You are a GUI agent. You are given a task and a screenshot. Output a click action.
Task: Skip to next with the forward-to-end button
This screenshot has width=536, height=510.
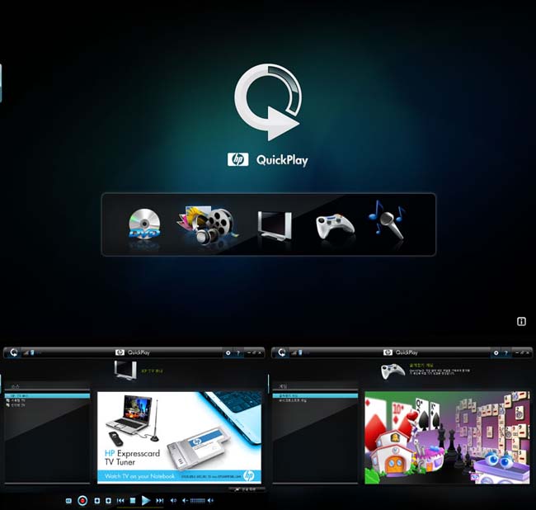click(160, 501)
